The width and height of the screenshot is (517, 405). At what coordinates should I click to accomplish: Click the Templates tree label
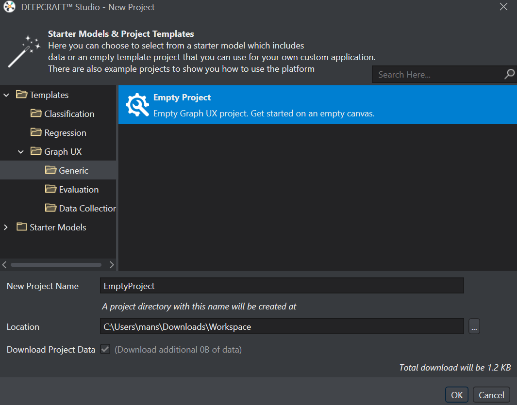click(x=49, y=95)
